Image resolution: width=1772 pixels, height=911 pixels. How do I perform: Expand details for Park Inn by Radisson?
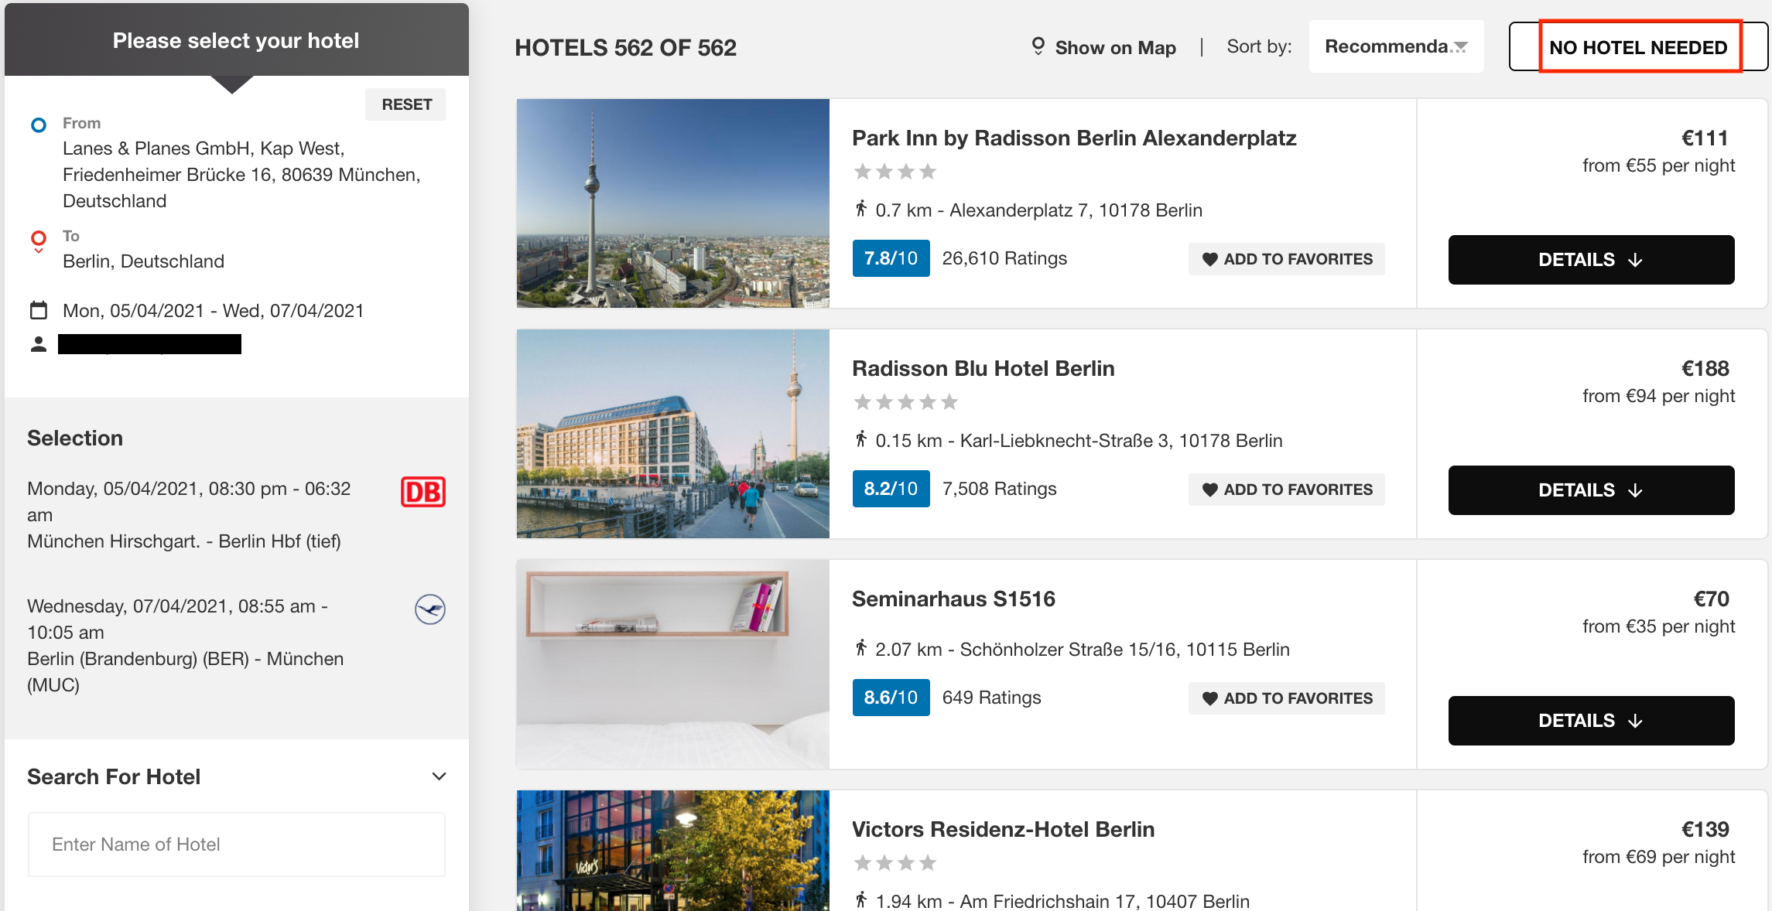pyautogui.click(x=1591, y=260)
